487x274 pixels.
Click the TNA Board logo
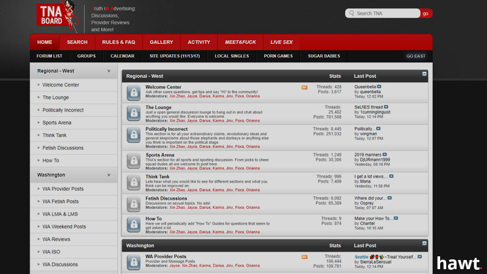(57, 16)
